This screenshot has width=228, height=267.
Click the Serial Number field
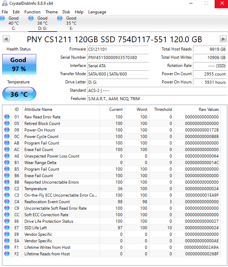click(x=118, y=58)
